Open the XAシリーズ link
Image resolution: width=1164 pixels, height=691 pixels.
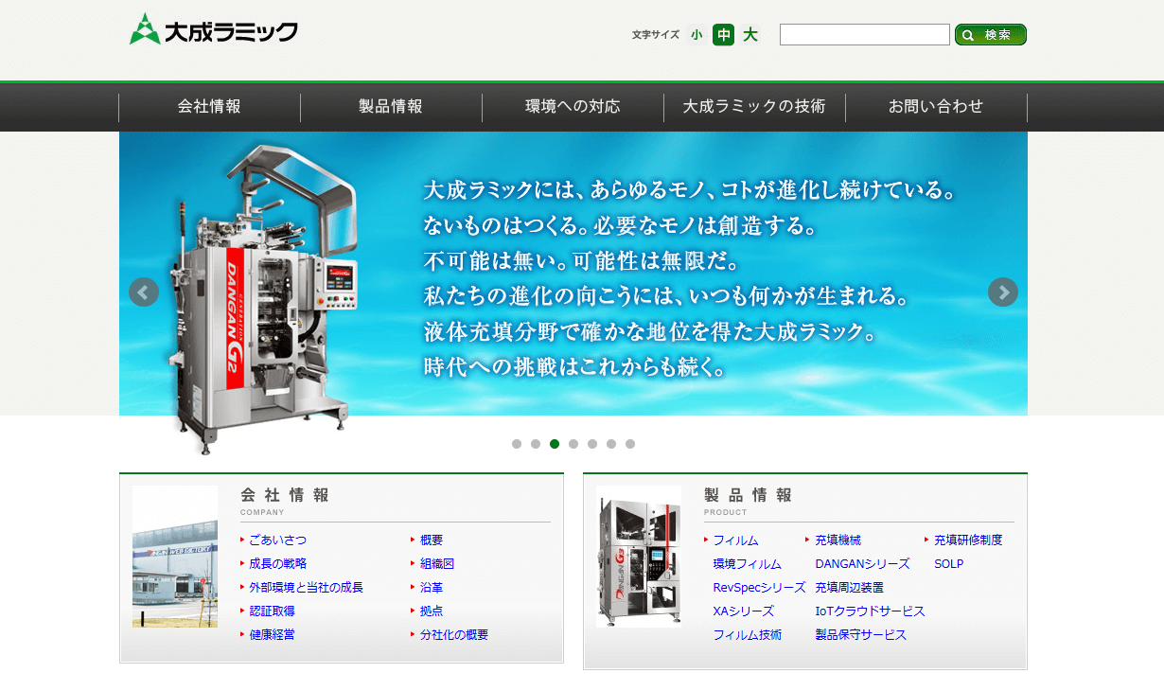744,611
